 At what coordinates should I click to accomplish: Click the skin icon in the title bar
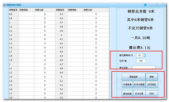(x=145, y=5)
